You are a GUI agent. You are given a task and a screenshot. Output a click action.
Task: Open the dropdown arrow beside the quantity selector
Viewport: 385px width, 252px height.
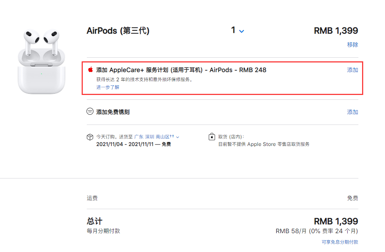tap(242, 31)
